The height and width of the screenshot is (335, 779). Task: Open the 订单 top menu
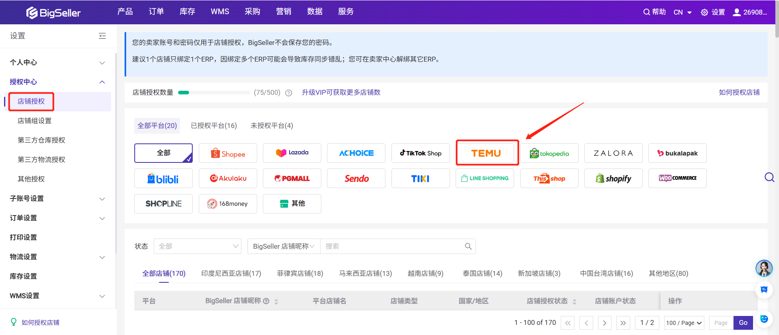tap(156, 12)
